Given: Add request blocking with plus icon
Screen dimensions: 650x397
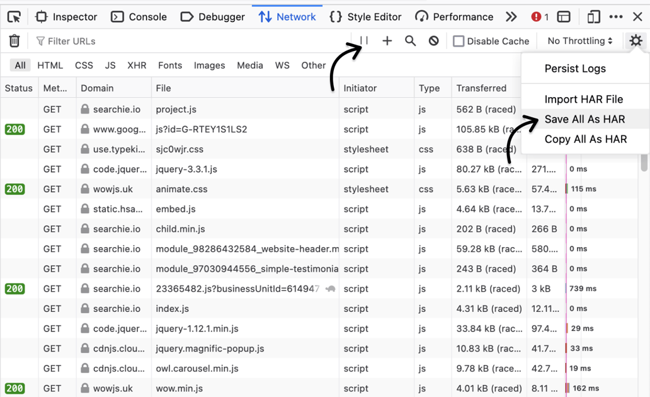Looking at the screenshot, I should click(x=387, y=41).
